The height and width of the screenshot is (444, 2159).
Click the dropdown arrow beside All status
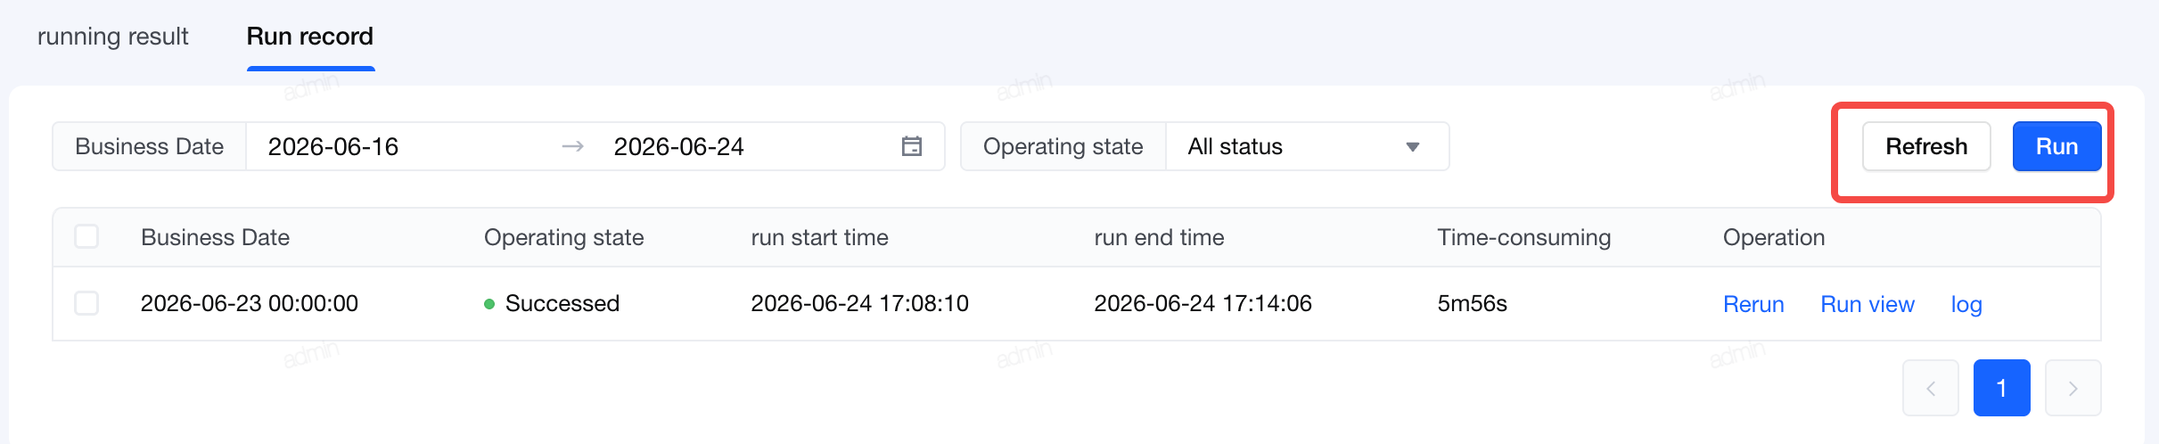pos(1412,147)
